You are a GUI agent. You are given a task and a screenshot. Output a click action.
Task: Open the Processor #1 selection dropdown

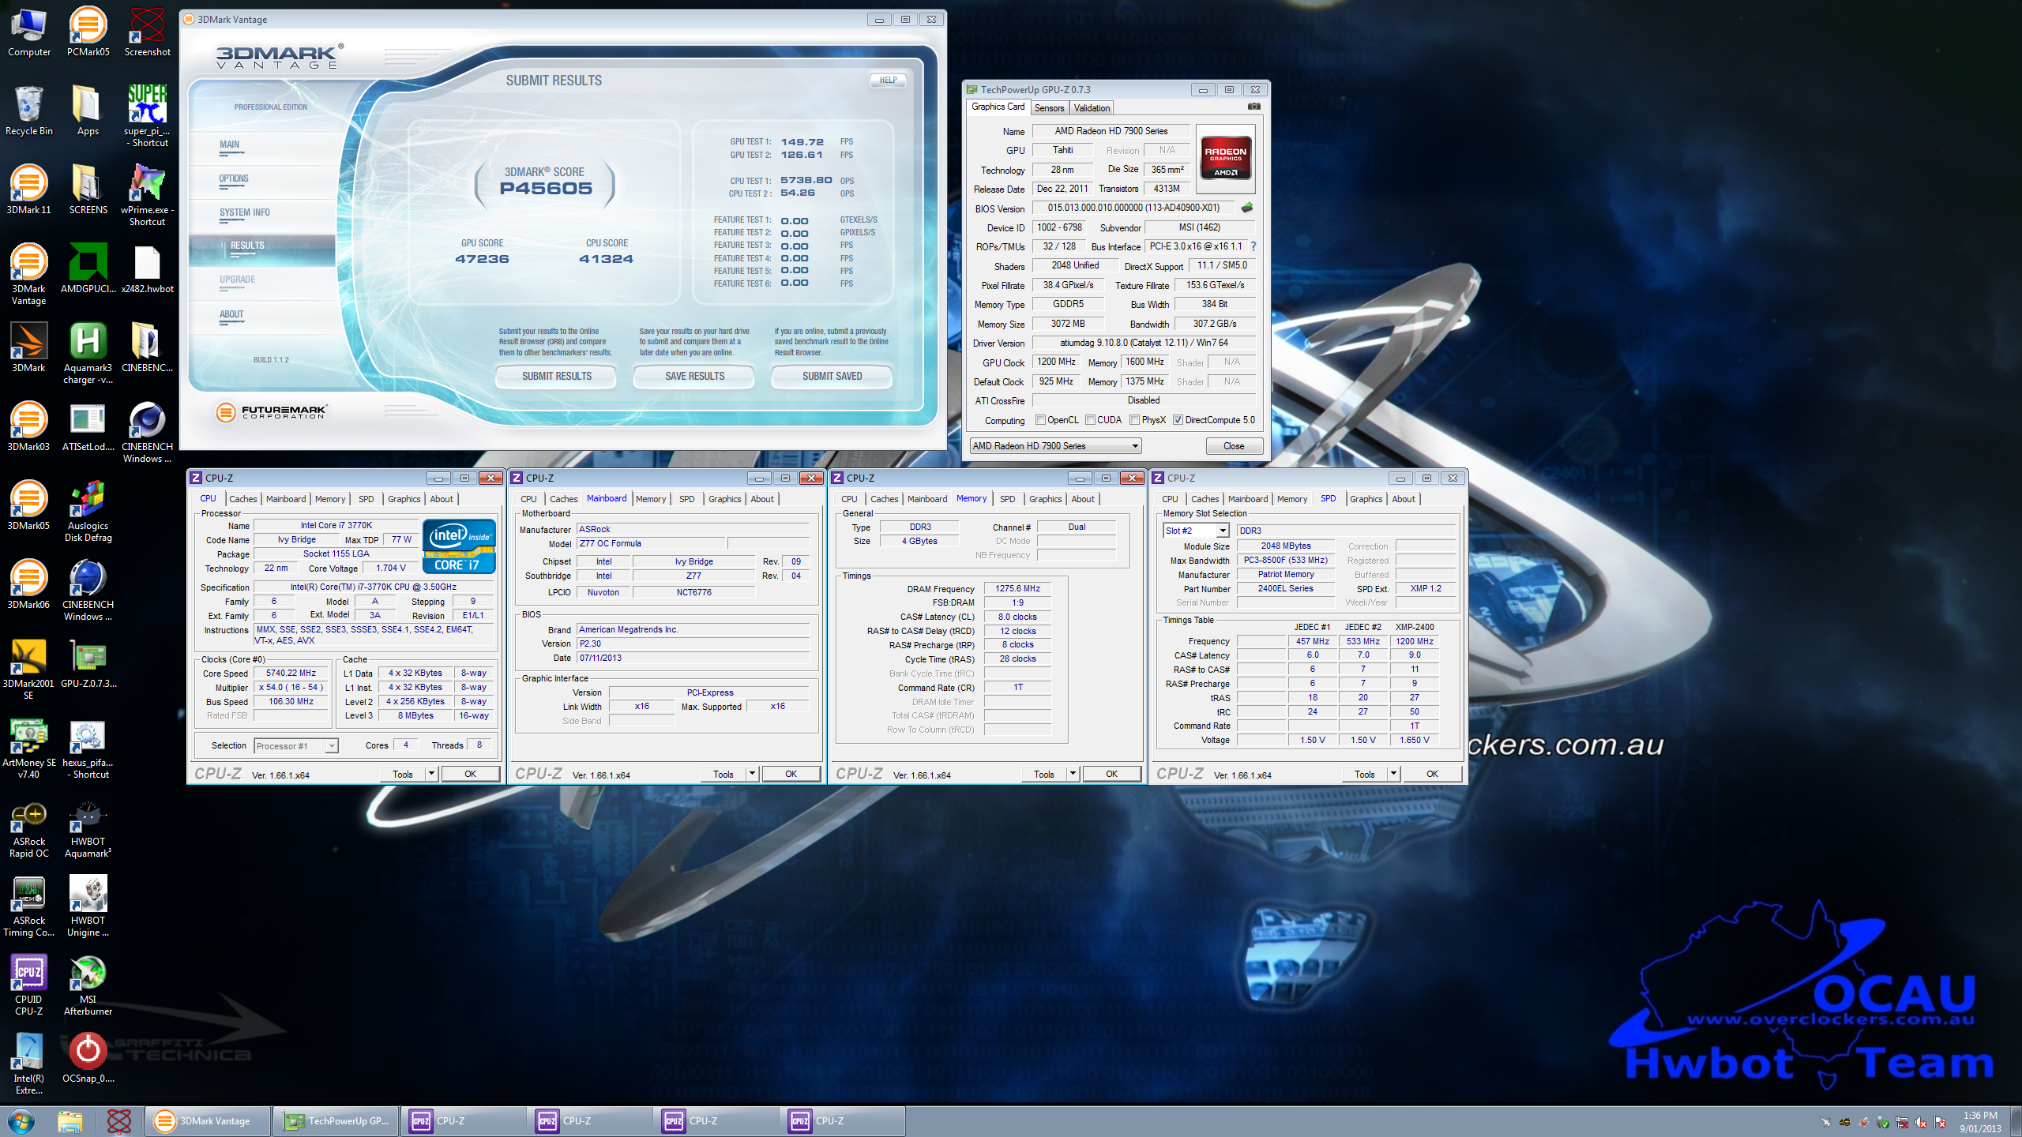[296, 746]
